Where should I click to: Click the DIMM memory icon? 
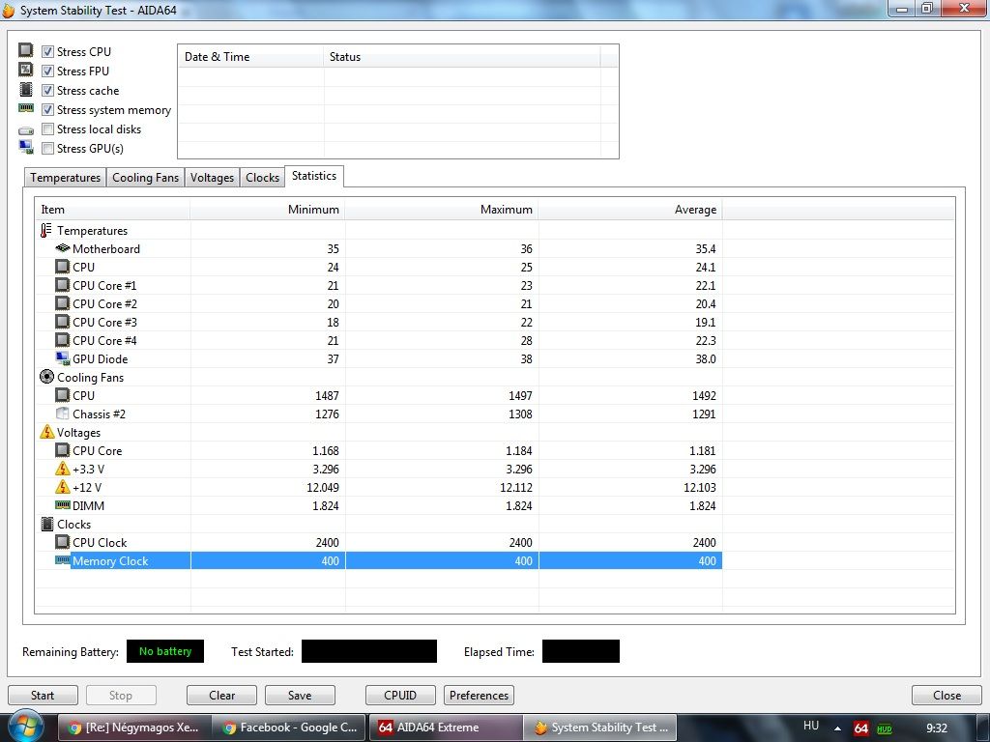pyautogui.click(x=63, y=504)
